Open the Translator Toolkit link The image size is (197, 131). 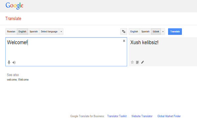point(117,116)
